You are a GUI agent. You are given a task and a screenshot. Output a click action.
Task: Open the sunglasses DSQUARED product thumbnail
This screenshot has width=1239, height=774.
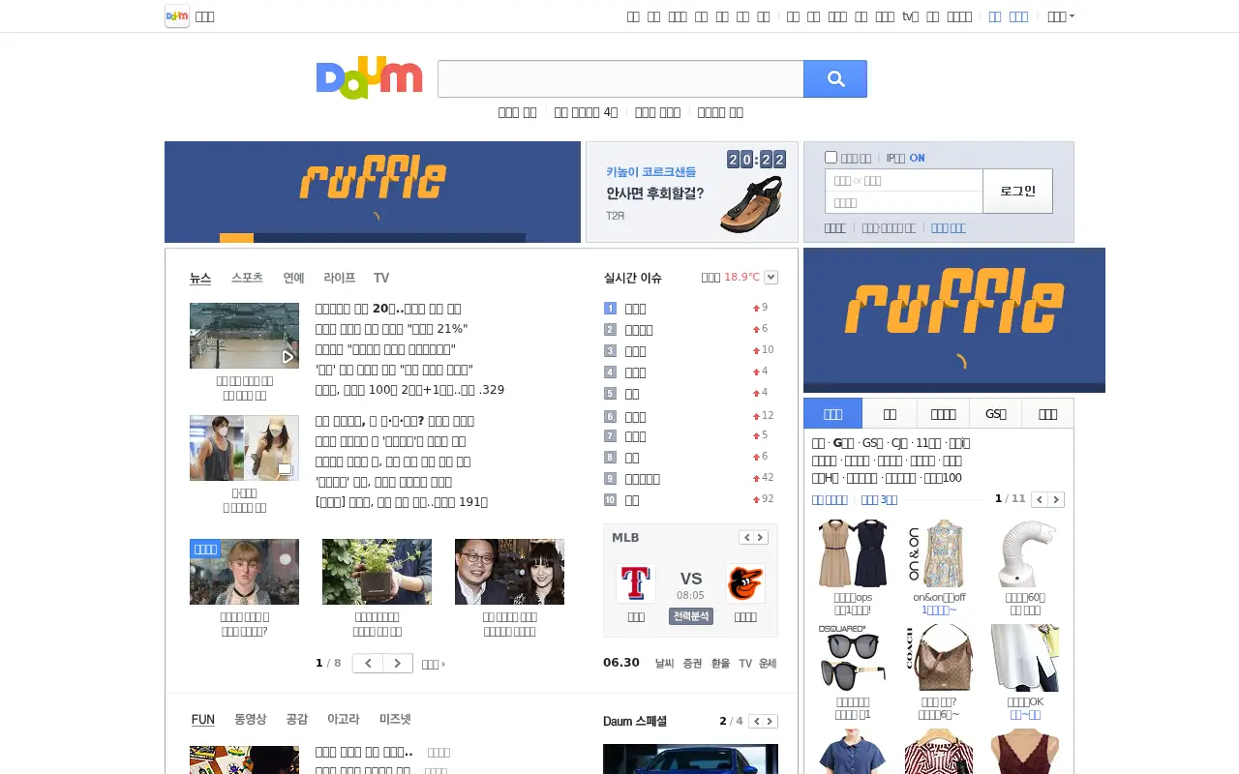853,658
